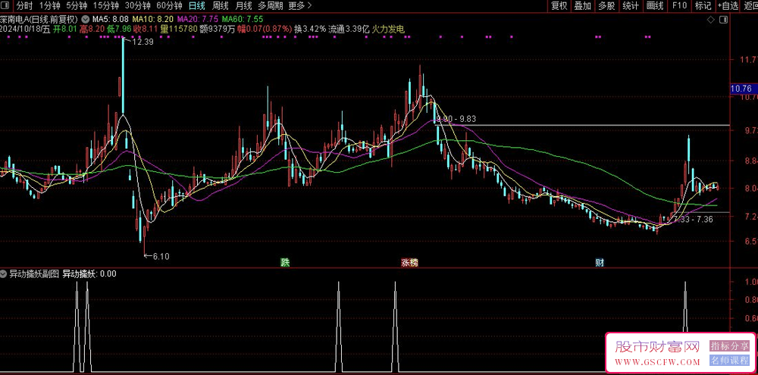758x375 pixels.
Task: Click the 1.00 sub-chart axis label
Action: 750,281
